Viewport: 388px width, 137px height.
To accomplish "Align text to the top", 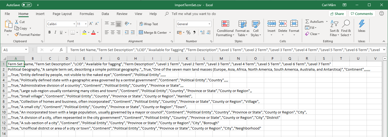I will (x=107, y=24).
